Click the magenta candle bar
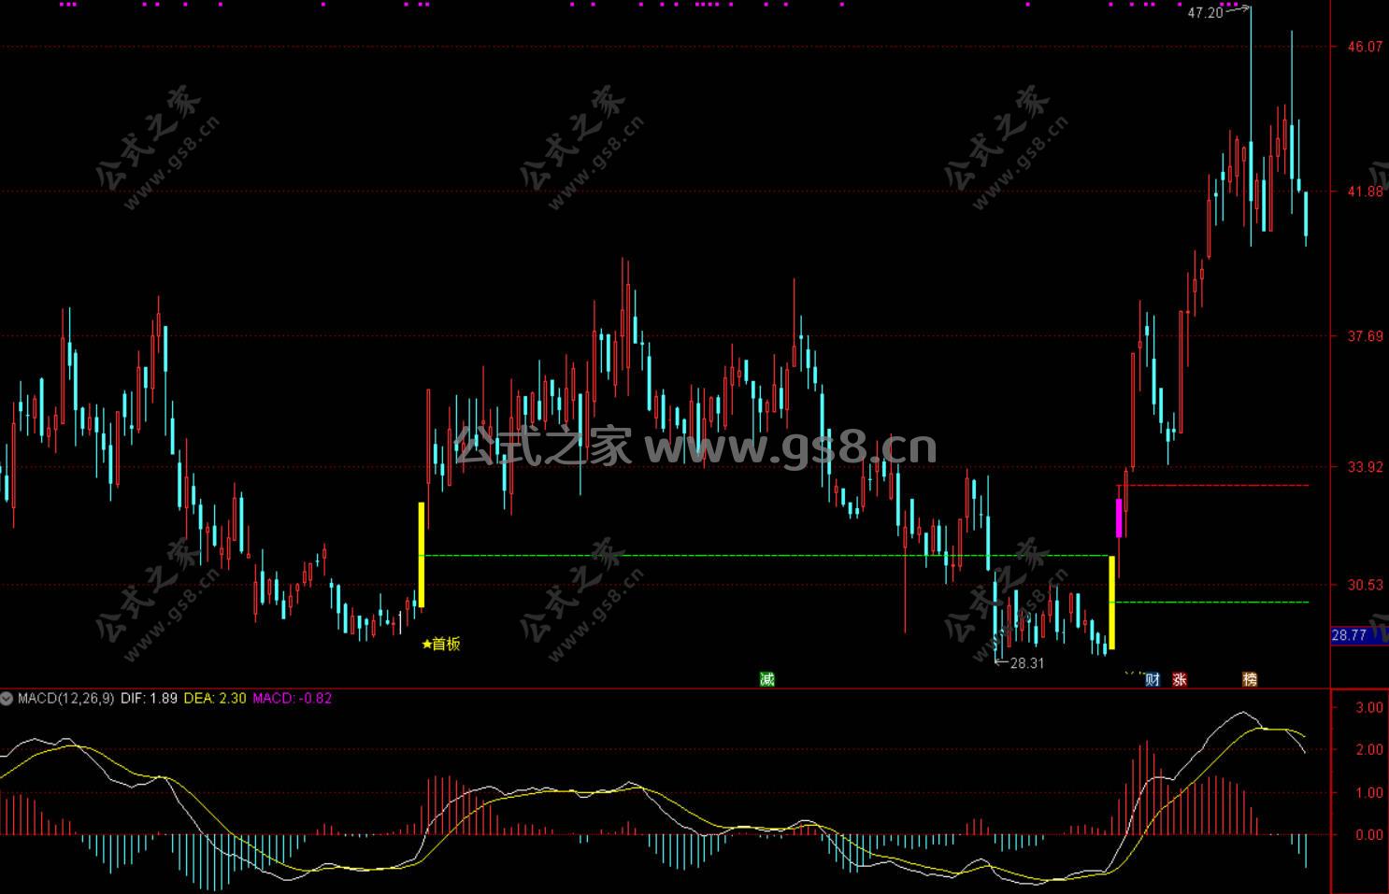 coord(1119,518)
